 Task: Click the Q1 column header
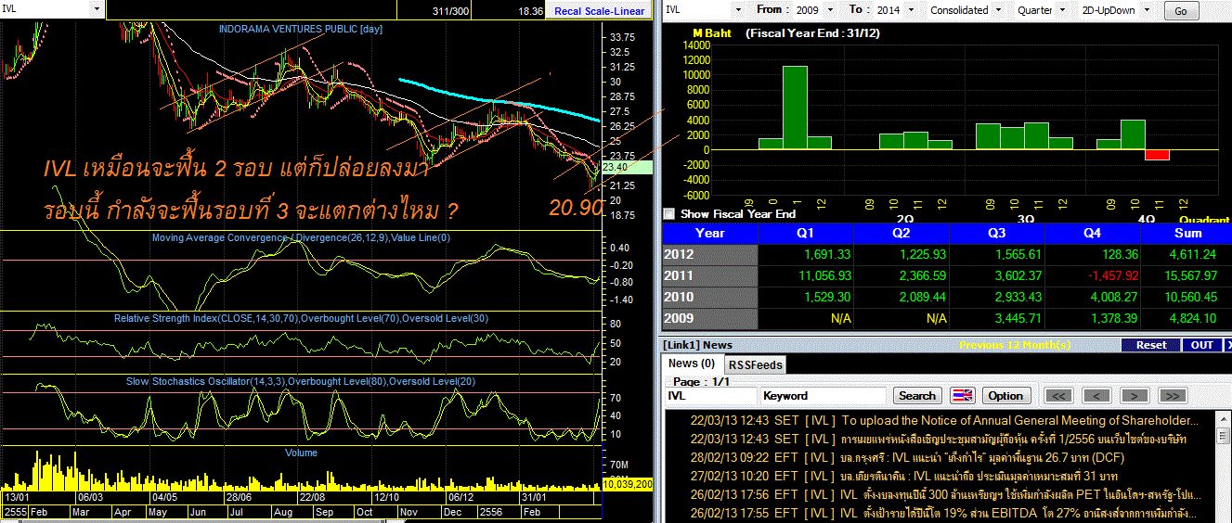pos(806,233)
